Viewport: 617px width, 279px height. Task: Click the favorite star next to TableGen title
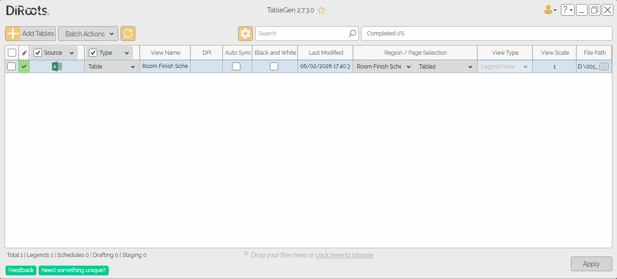[321, 10]
